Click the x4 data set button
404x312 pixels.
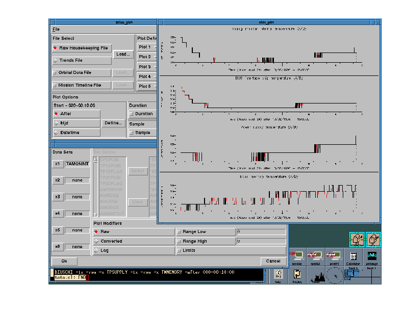click(58, 214)
